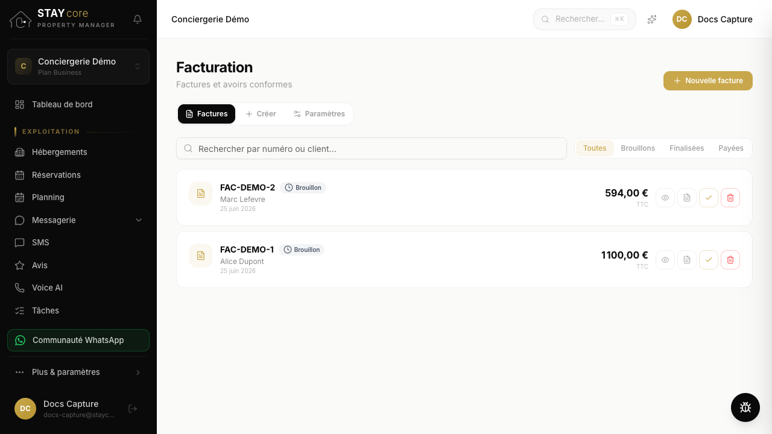This screenshot has height=434, width=772.
Task: Delete invoice FAC-DEMO-1 via trash icon
Action: click(x=730, y=260)
